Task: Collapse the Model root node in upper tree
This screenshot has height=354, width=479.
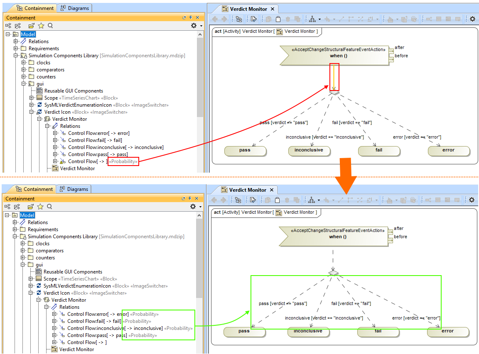Action: pyautogui.click(x=8, y=34)
